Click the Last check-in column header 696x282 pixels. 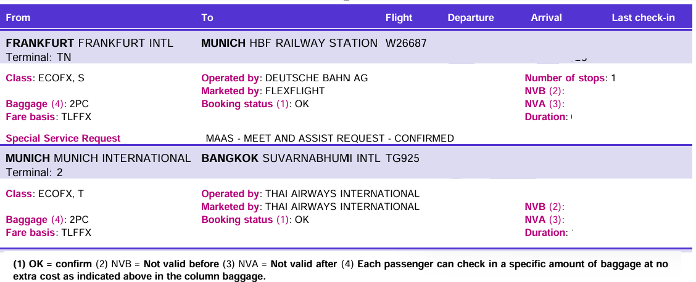pos(643,17)
